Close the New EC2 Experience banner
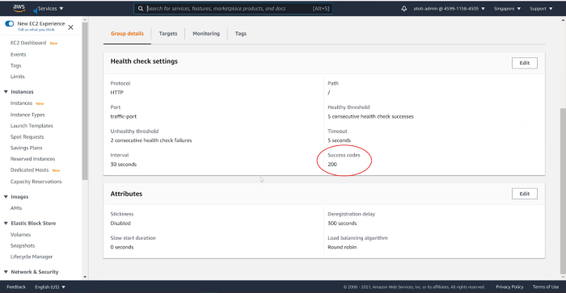Image resolution: width=566 pixels, height=293 pixels. [x=71, y=27]
